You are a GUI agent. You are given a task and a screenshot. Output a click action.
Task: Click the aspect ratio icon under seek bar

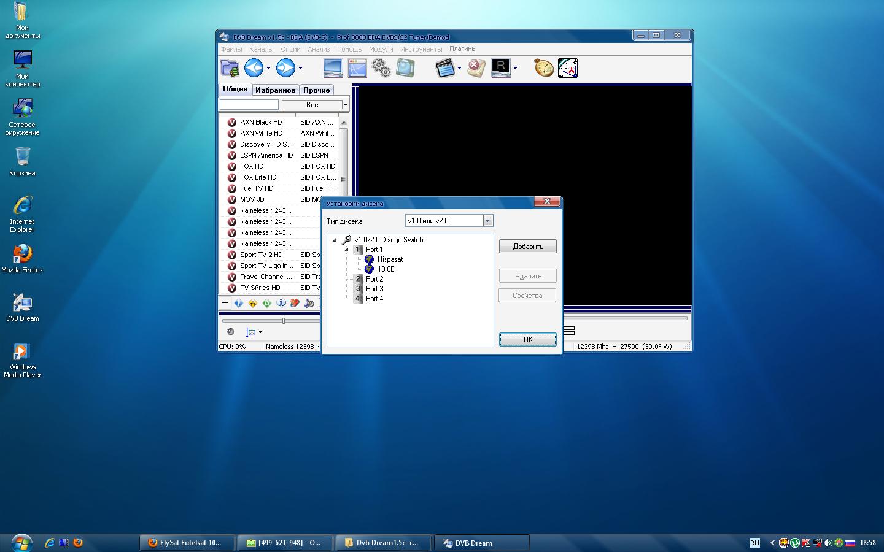click(x=250, y=332)
